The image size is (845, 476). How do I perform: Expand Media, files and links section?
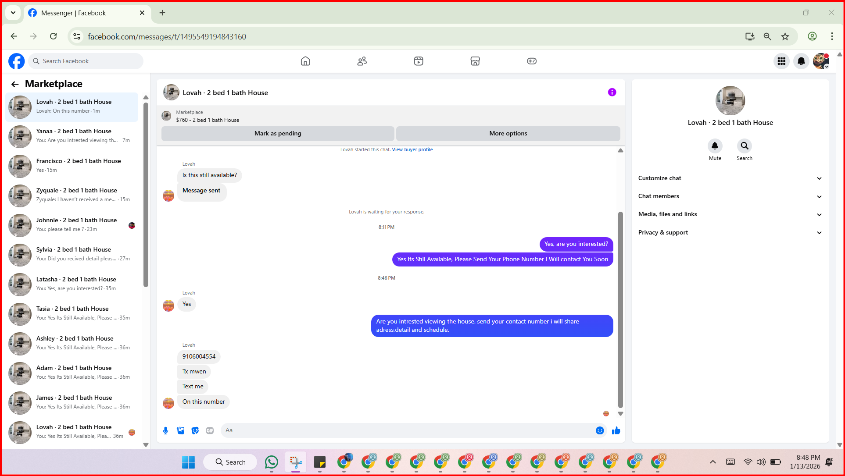pos(730,214)
